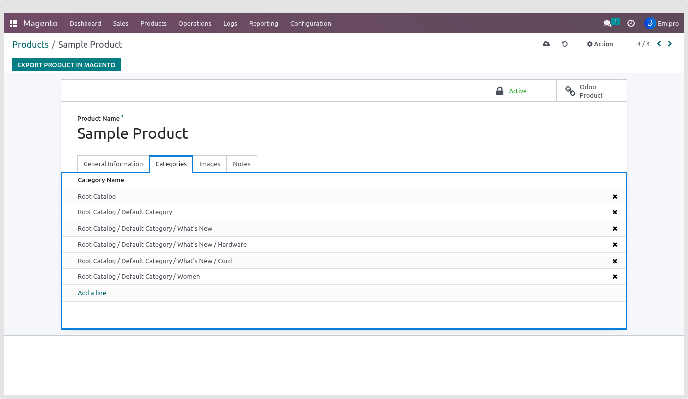Viewport: 688px width, 399px height.
Task: Click Export Product in Magento button
Action: (x=67, y=65)
